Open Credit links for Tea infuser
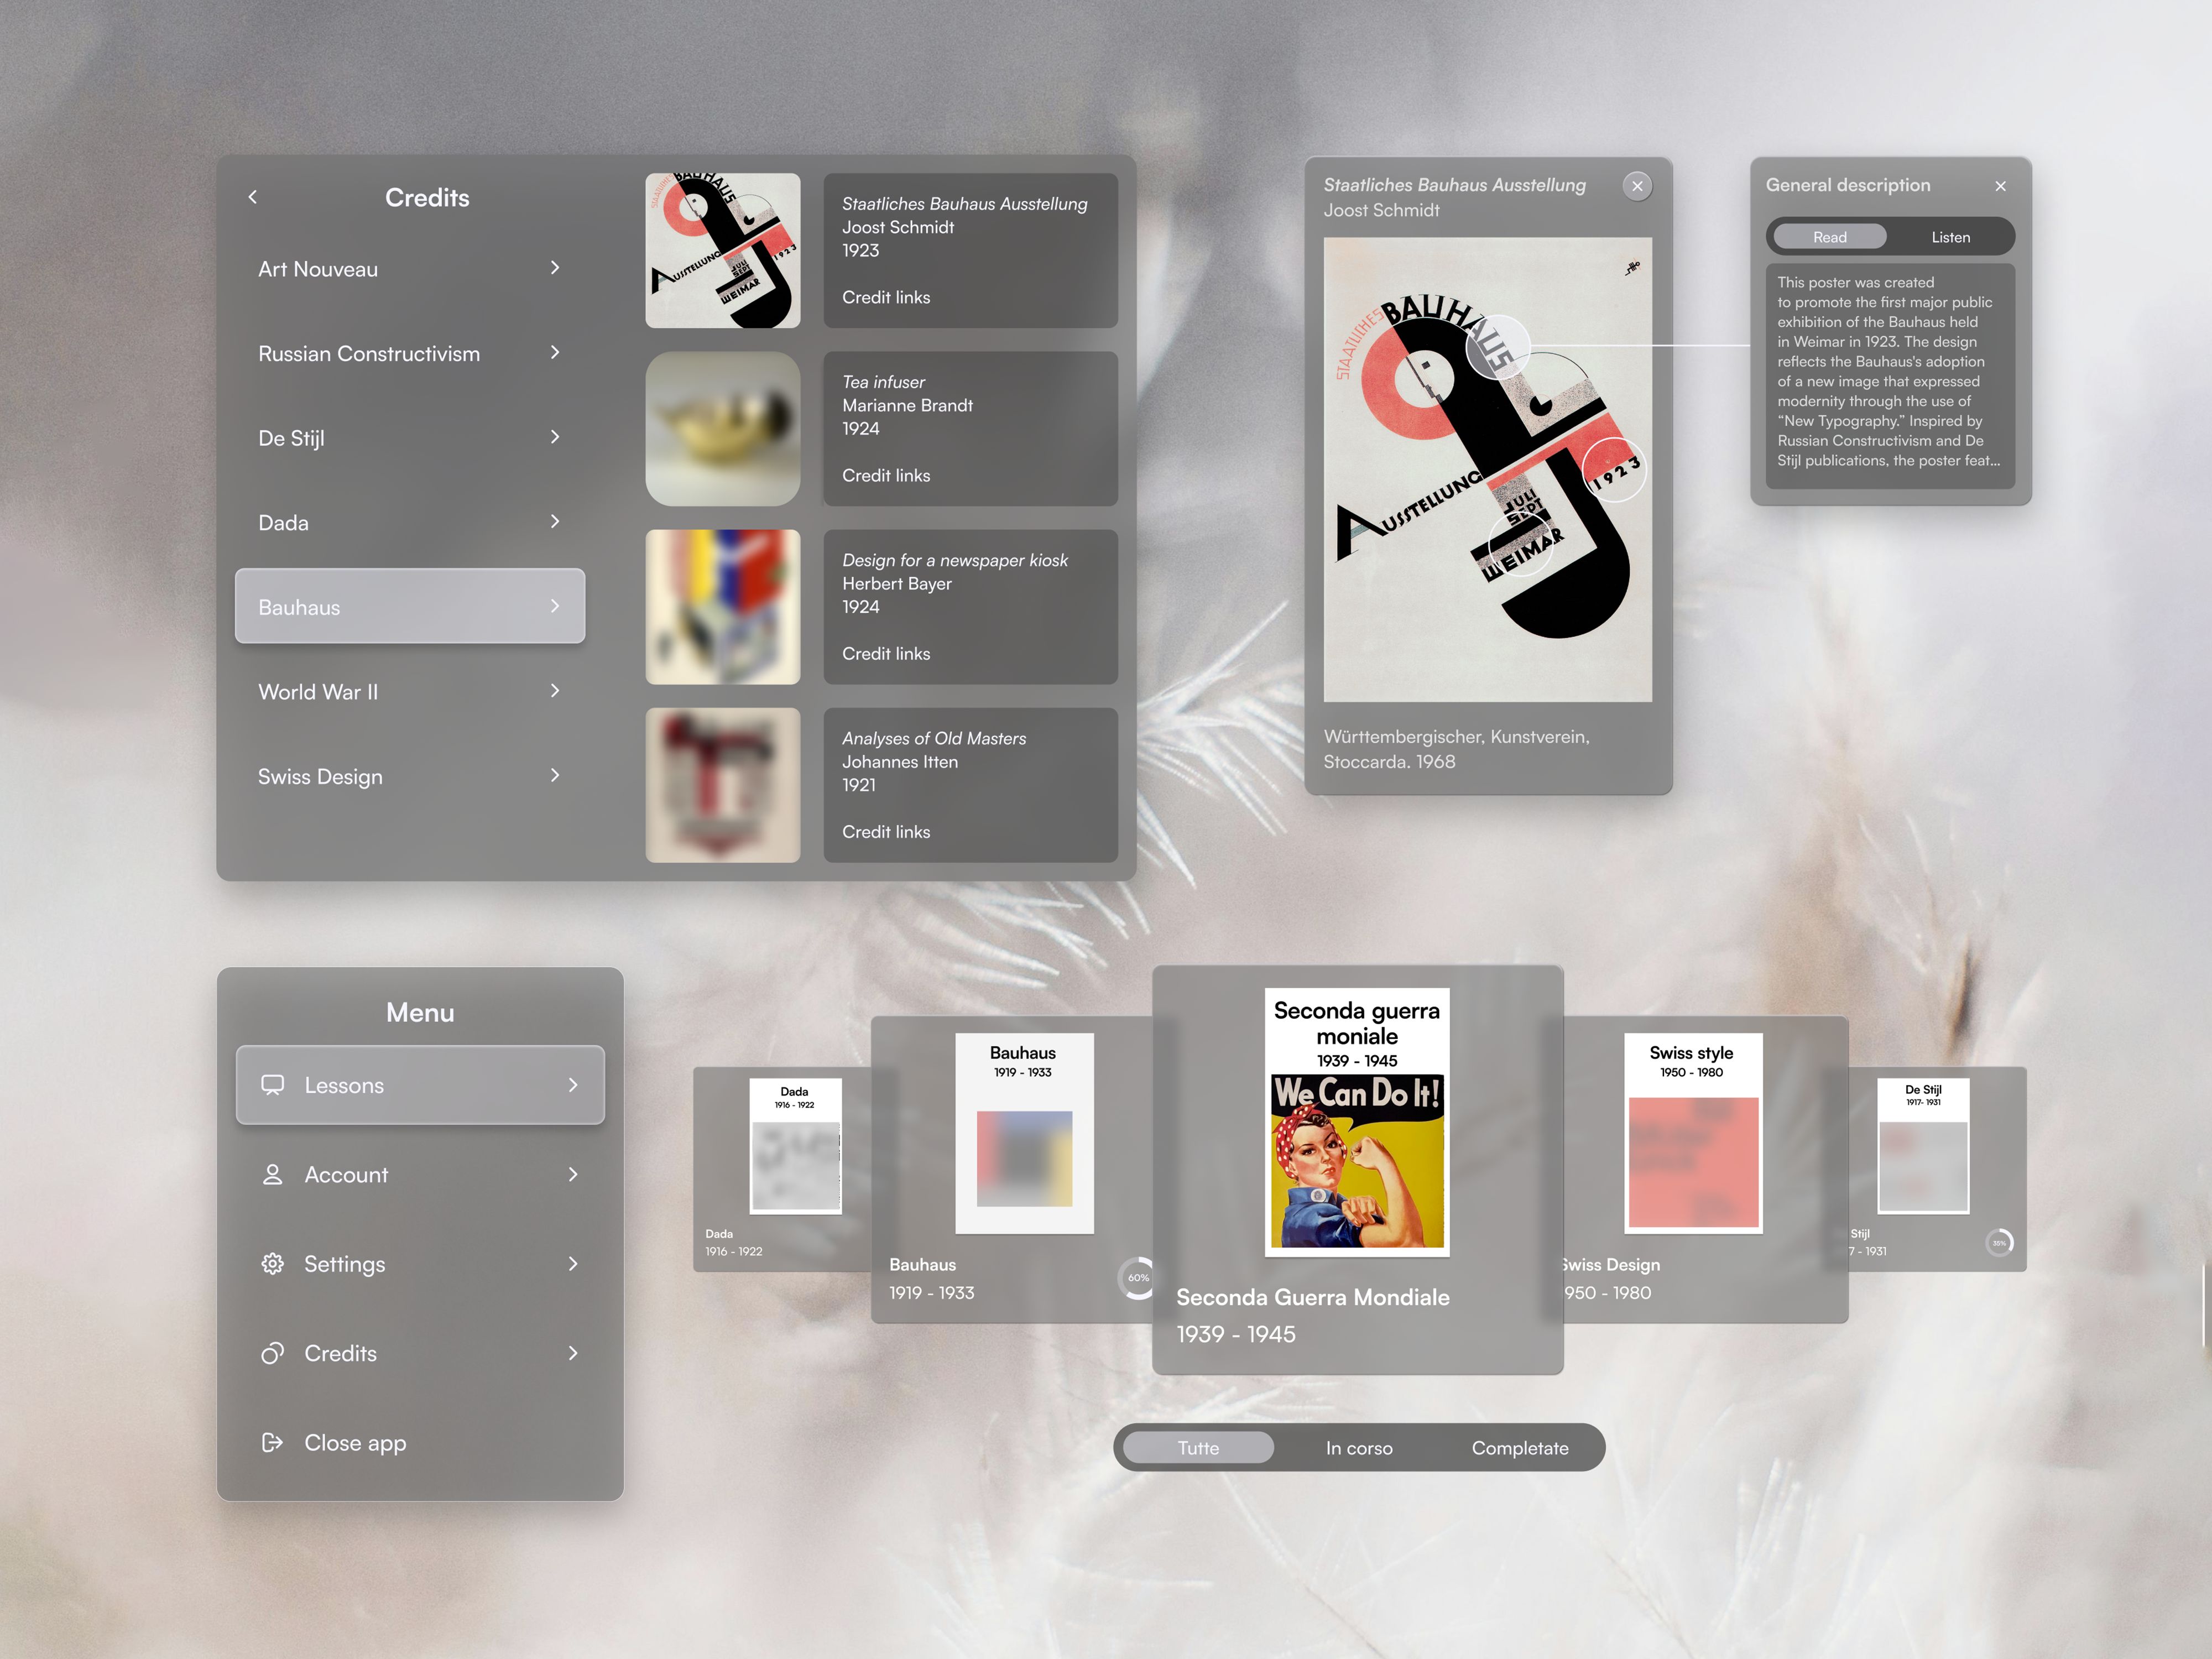The width and height of the screenshot is (2212, 1659). (x=886, y=476)
